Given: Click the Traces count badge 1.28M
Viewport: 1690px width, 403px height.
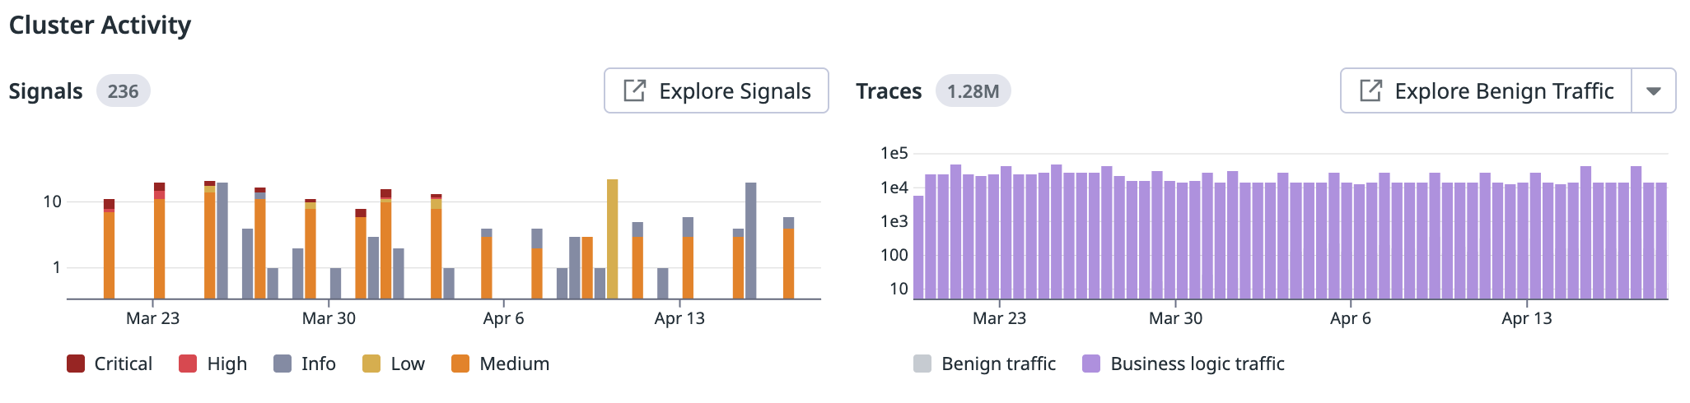Looking at the screenshot, I should point(973,91).
